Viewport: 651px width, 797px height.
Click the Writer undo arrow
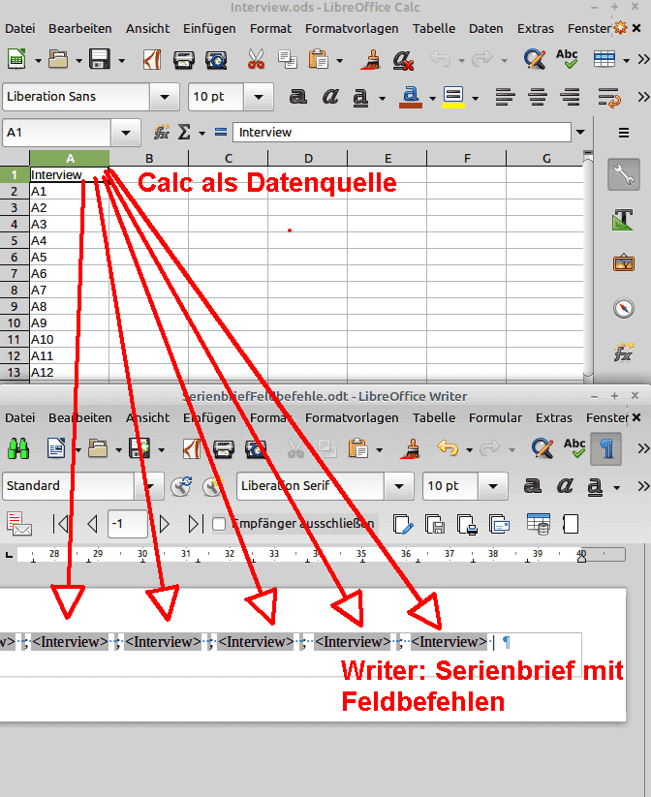[x=447, y=448]
